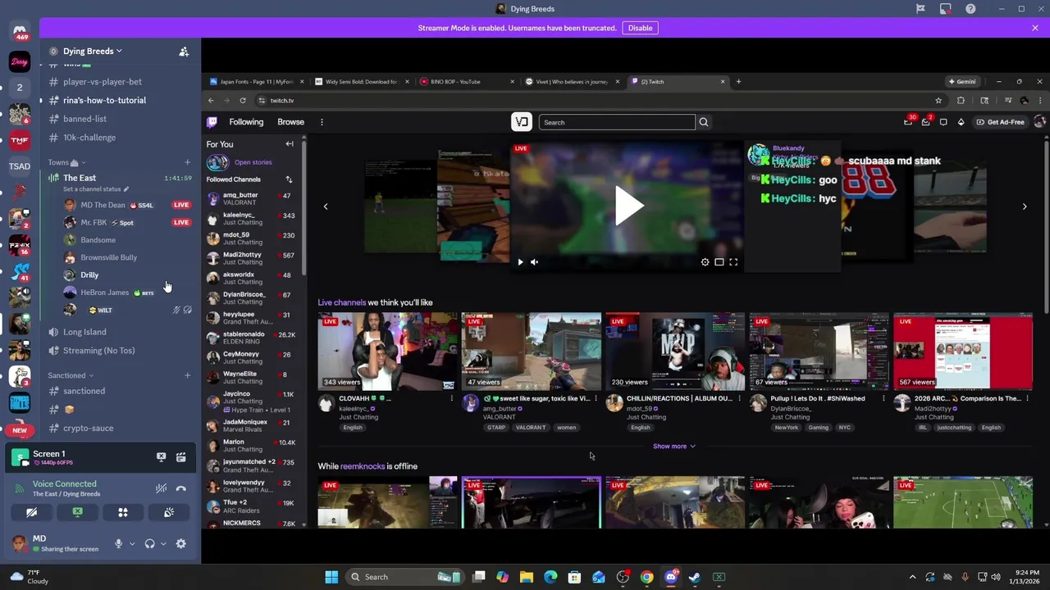Collapse the For You sidebar arrow
Screen dimensions: 1050x590
289,144
